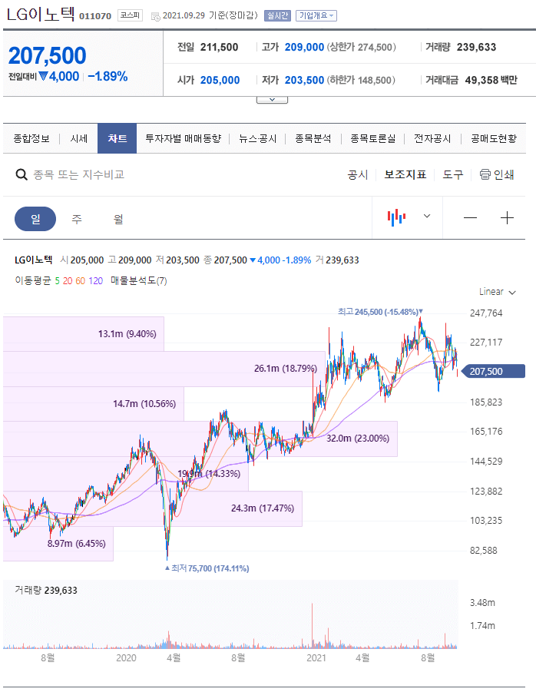Open the 종목토론실 tab
The height and width of the screenshot is (692, 536).
tap(372, 138)
